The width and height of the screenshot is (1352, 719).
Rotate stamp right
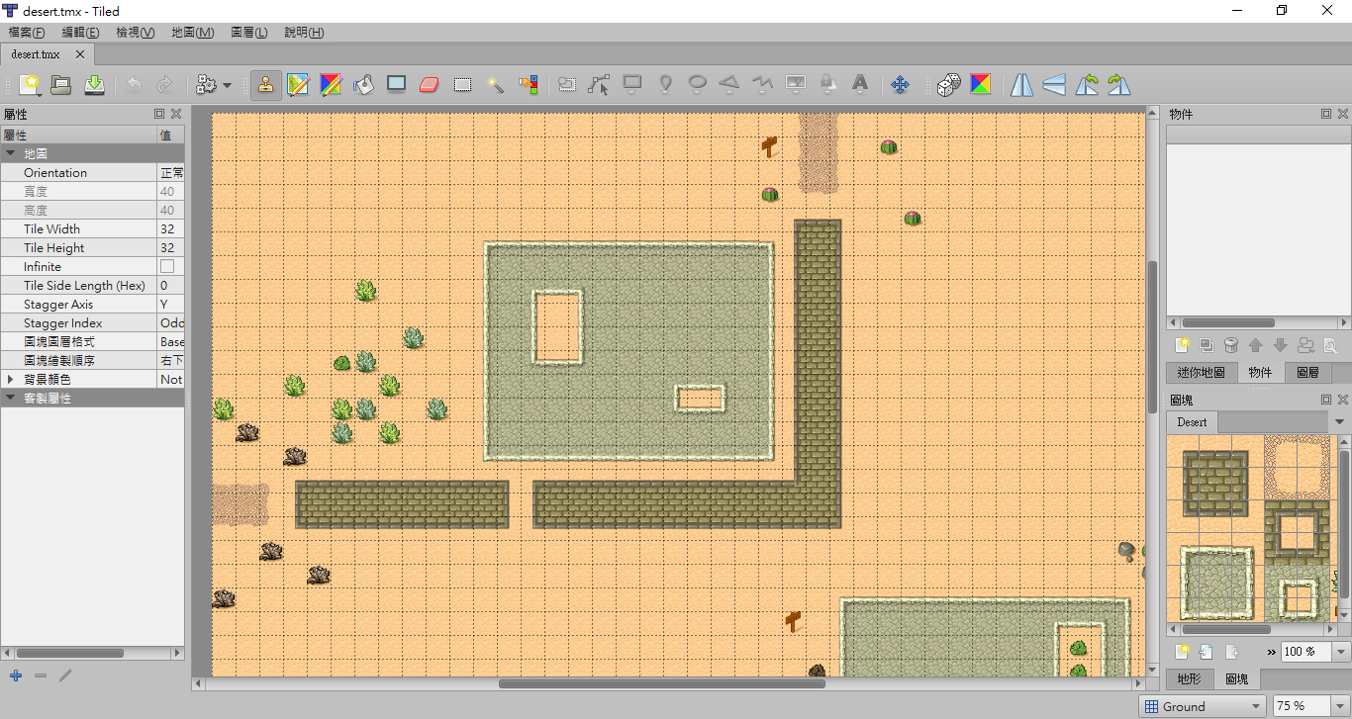pyautogui.click(x=1119, y=85)
